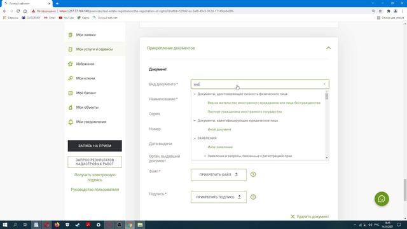407x229 pixels.
Task: Collapse Заявления и запросы, связанные с регистрацией прав
Action: pos(205,156)
